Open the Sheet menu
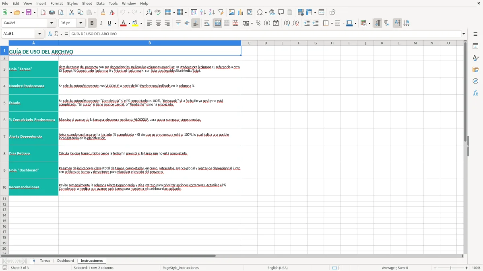483x271 pixels. tap(87, 3)
